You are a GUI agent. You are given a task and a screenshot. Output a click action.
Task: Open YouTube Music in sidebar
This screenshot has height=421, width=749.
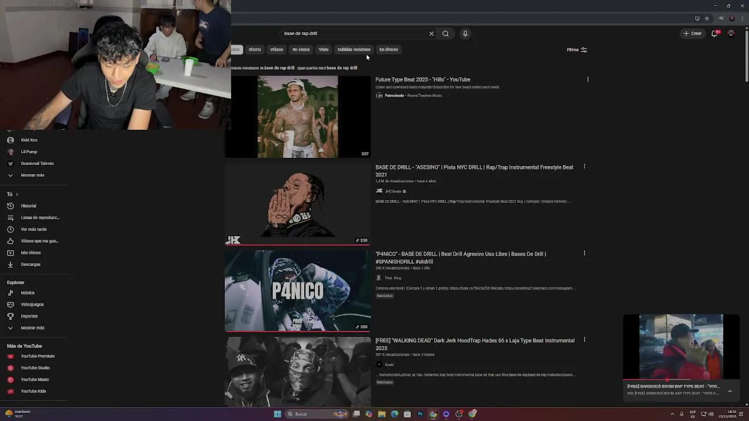34,379
